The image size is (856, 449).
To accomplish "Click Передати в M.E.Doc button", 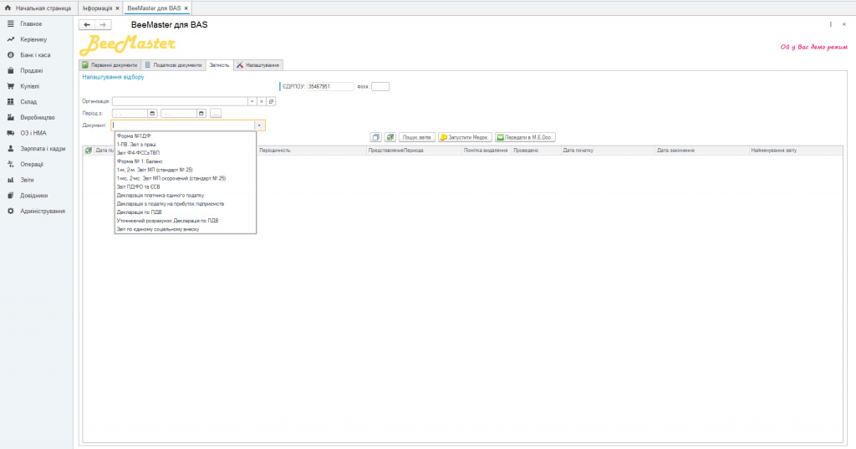I will point(525,137).
